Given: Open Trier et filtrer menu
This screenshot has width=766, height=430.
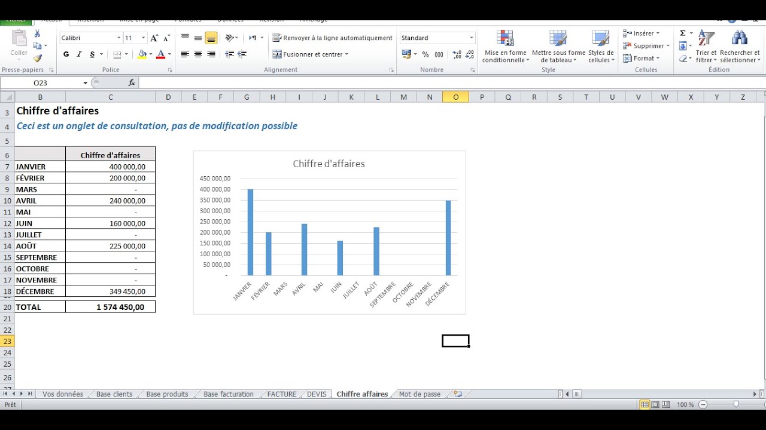Looking at the screenshot, I should tap(706, 47).
